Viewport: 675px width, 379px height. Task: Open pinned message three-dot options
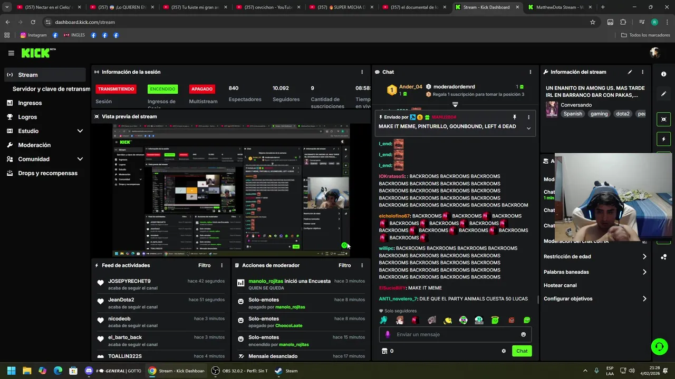tap(528, 117)
